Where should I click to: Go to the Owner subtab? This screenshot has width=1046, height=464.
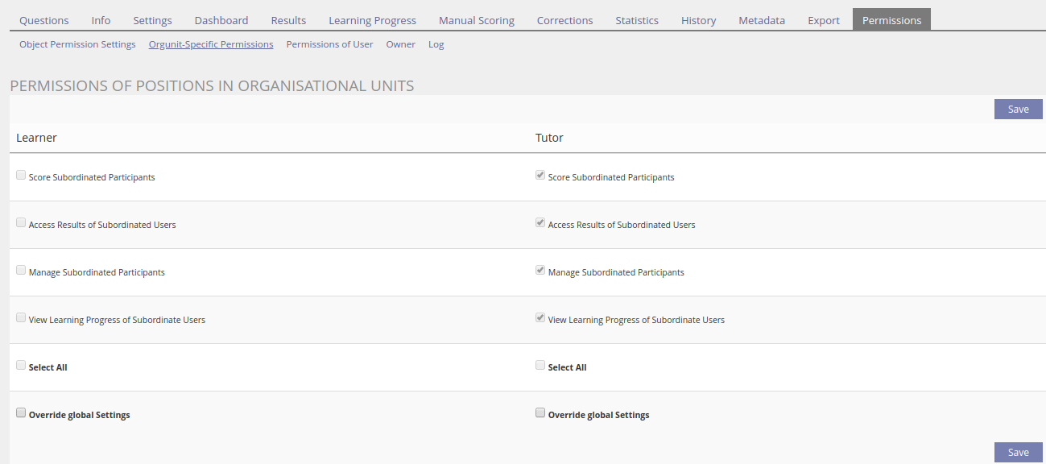click(x=400, y=44)
